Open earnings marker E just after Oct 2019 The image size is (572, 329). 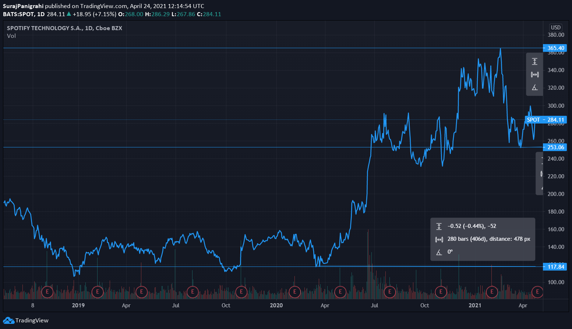coord(241,292)
